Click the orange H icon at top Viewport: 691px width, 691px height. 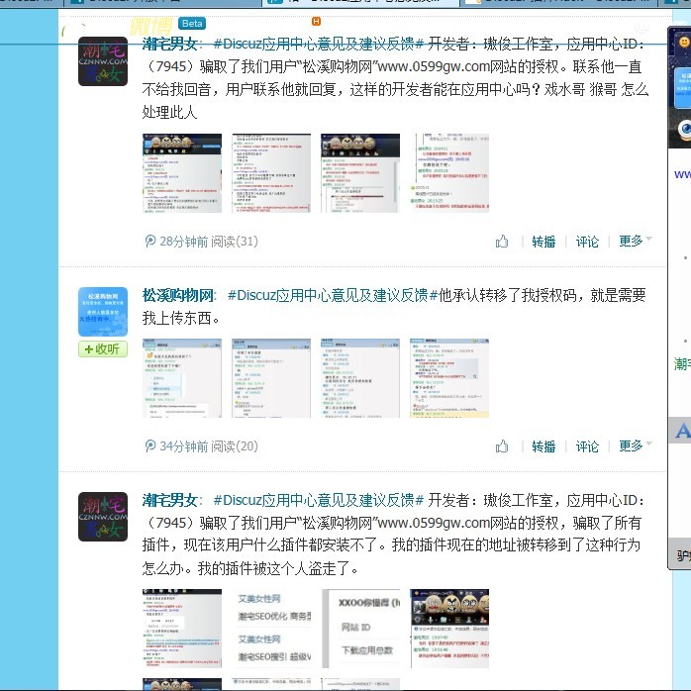point(316,21)
